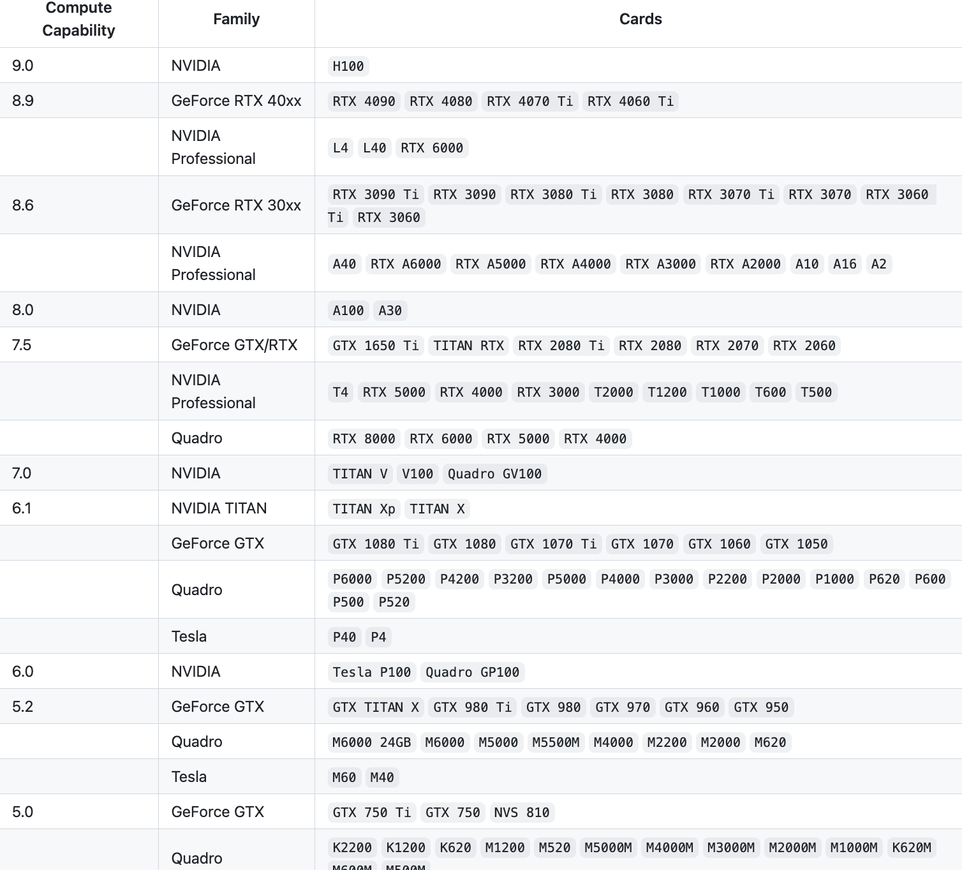This screenshot has height=870, width=962.
Task: Click the T2000 card tag
Action: (x=613, y=392)
